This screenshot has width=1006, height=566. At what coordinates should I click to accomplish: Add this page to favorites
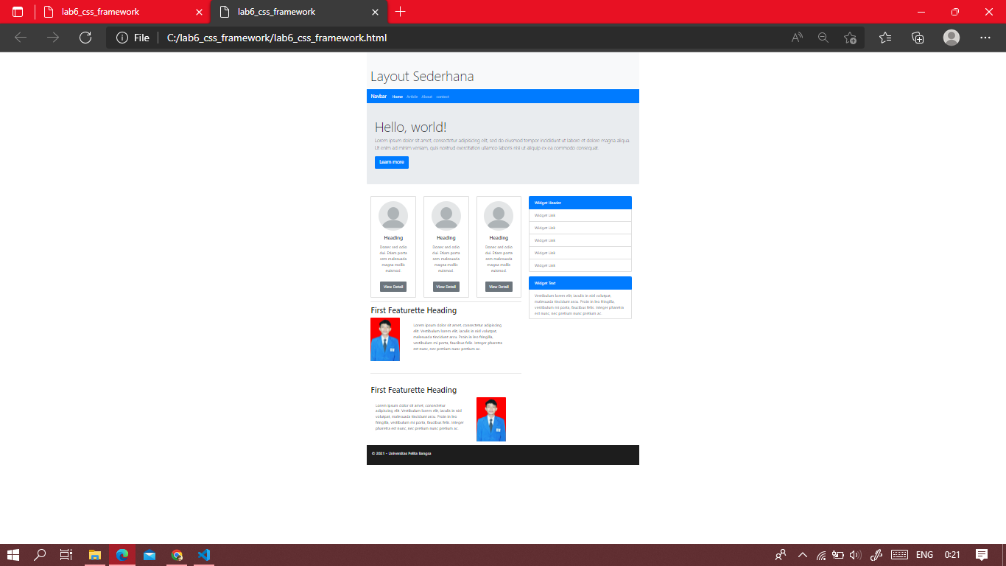point(850,38)
